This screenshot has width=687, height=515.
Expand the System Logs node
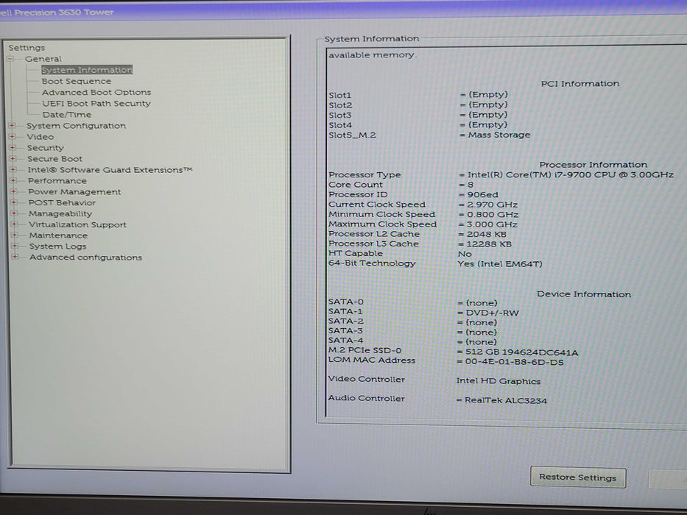(15, 246)
